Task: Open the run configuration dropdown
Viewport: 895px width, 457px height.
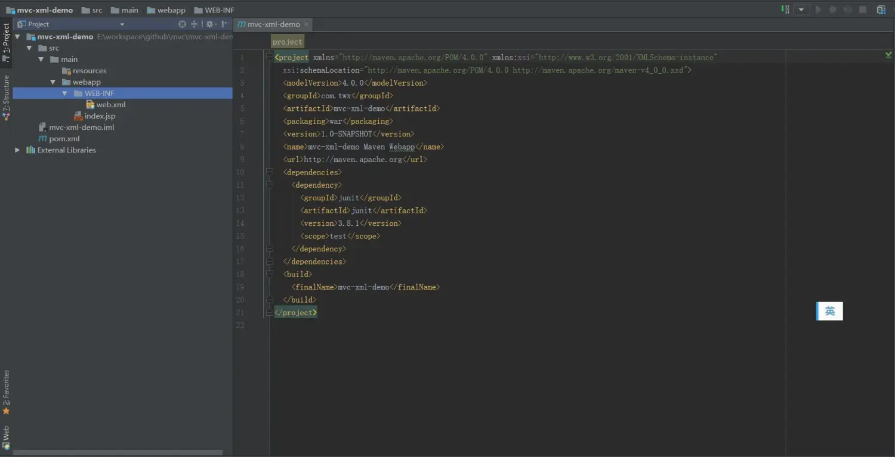Action: pos(801,10)
